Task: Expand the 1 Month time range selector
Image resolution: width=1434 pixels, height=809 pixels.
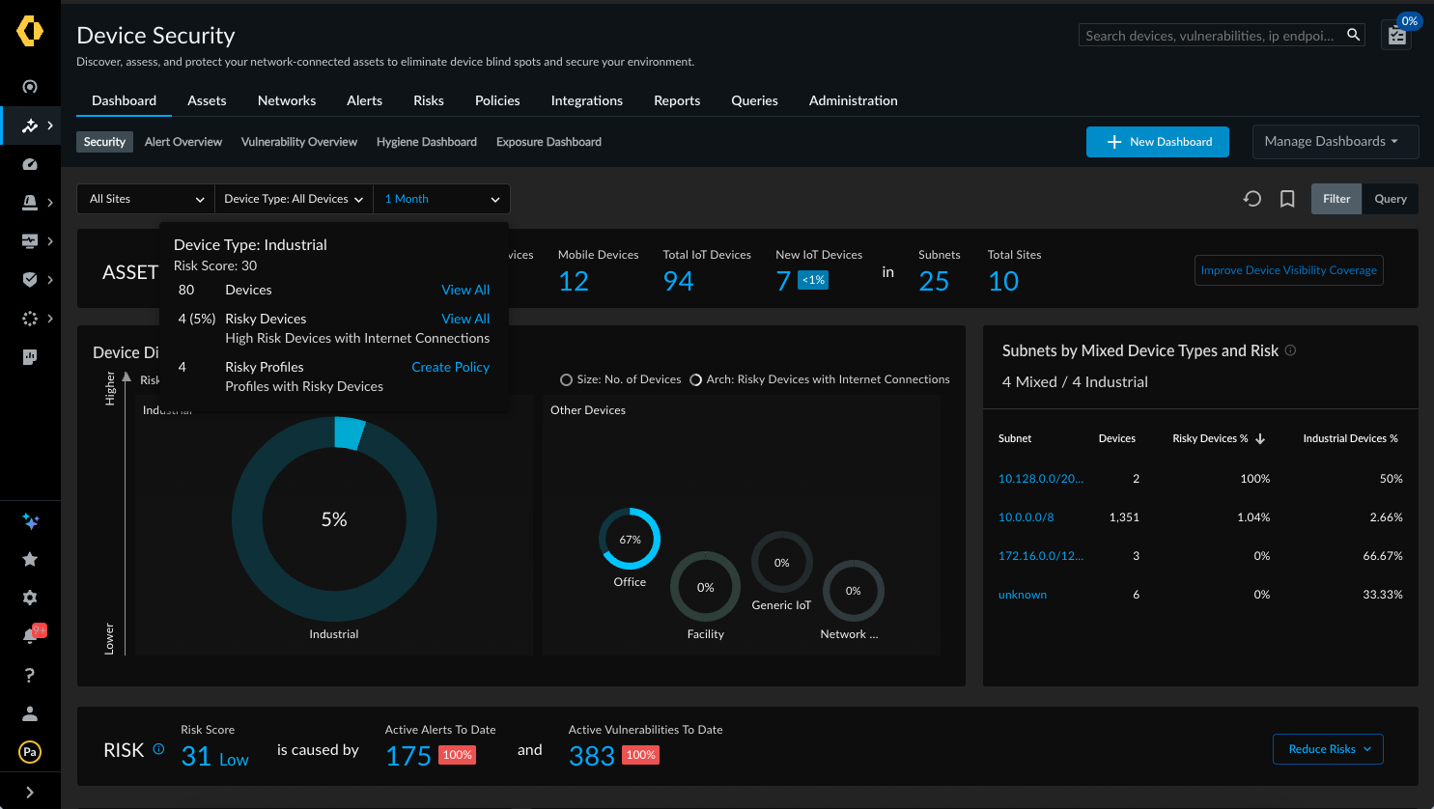Action: tap(440, 199)
